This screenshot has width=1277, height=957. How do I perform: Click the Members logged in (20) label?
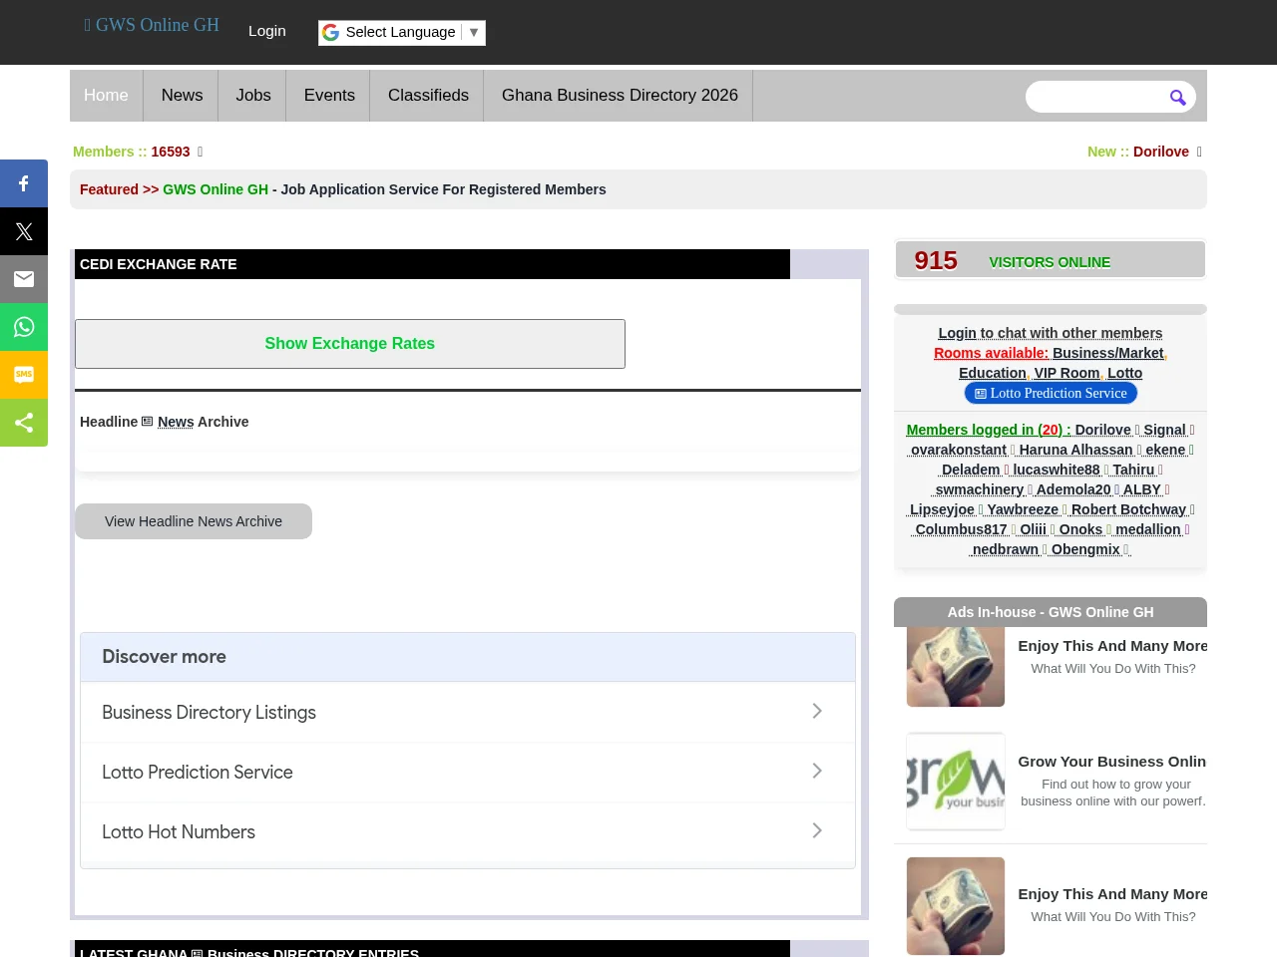pyautogui.click(x=989, y=430)
